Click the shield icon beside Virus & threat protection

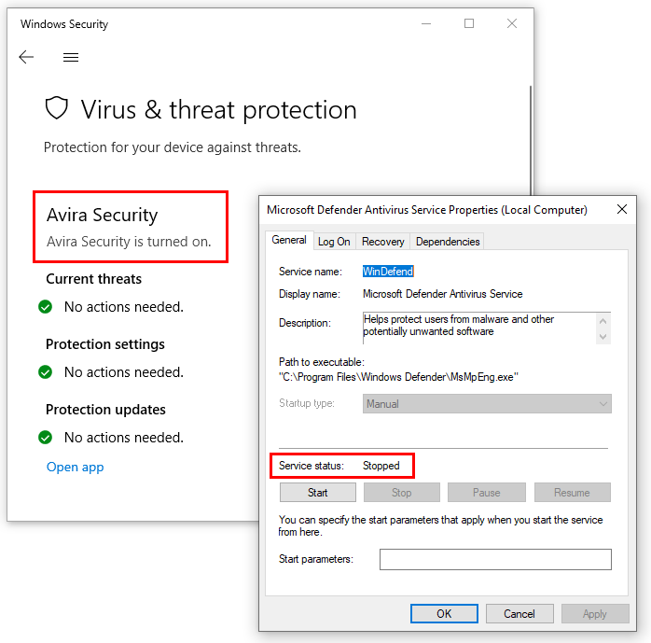[57, 108]
